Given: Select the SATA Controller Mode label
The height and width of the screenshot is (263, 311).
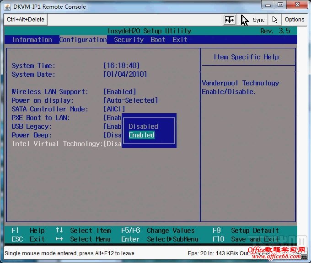Looking at the screenshot, I should 49,109.
